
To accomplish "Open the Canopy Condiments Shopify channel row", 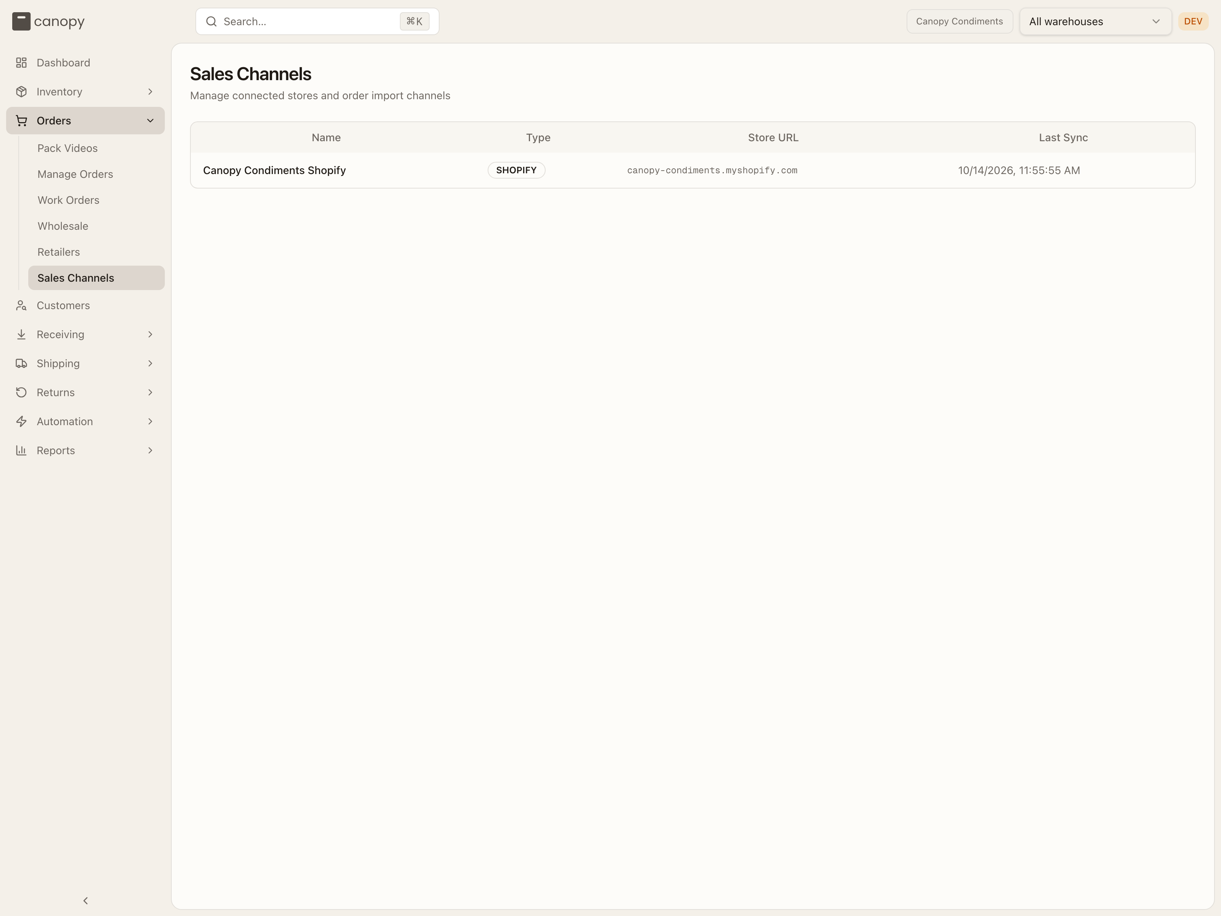I will 693,171.
